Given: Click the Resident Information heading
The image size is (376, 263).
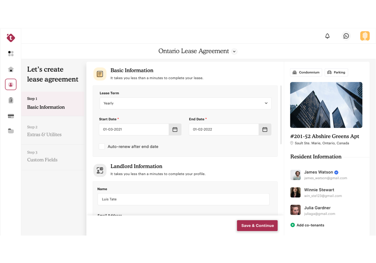Looking at the screenshot, I should (316, 157).
